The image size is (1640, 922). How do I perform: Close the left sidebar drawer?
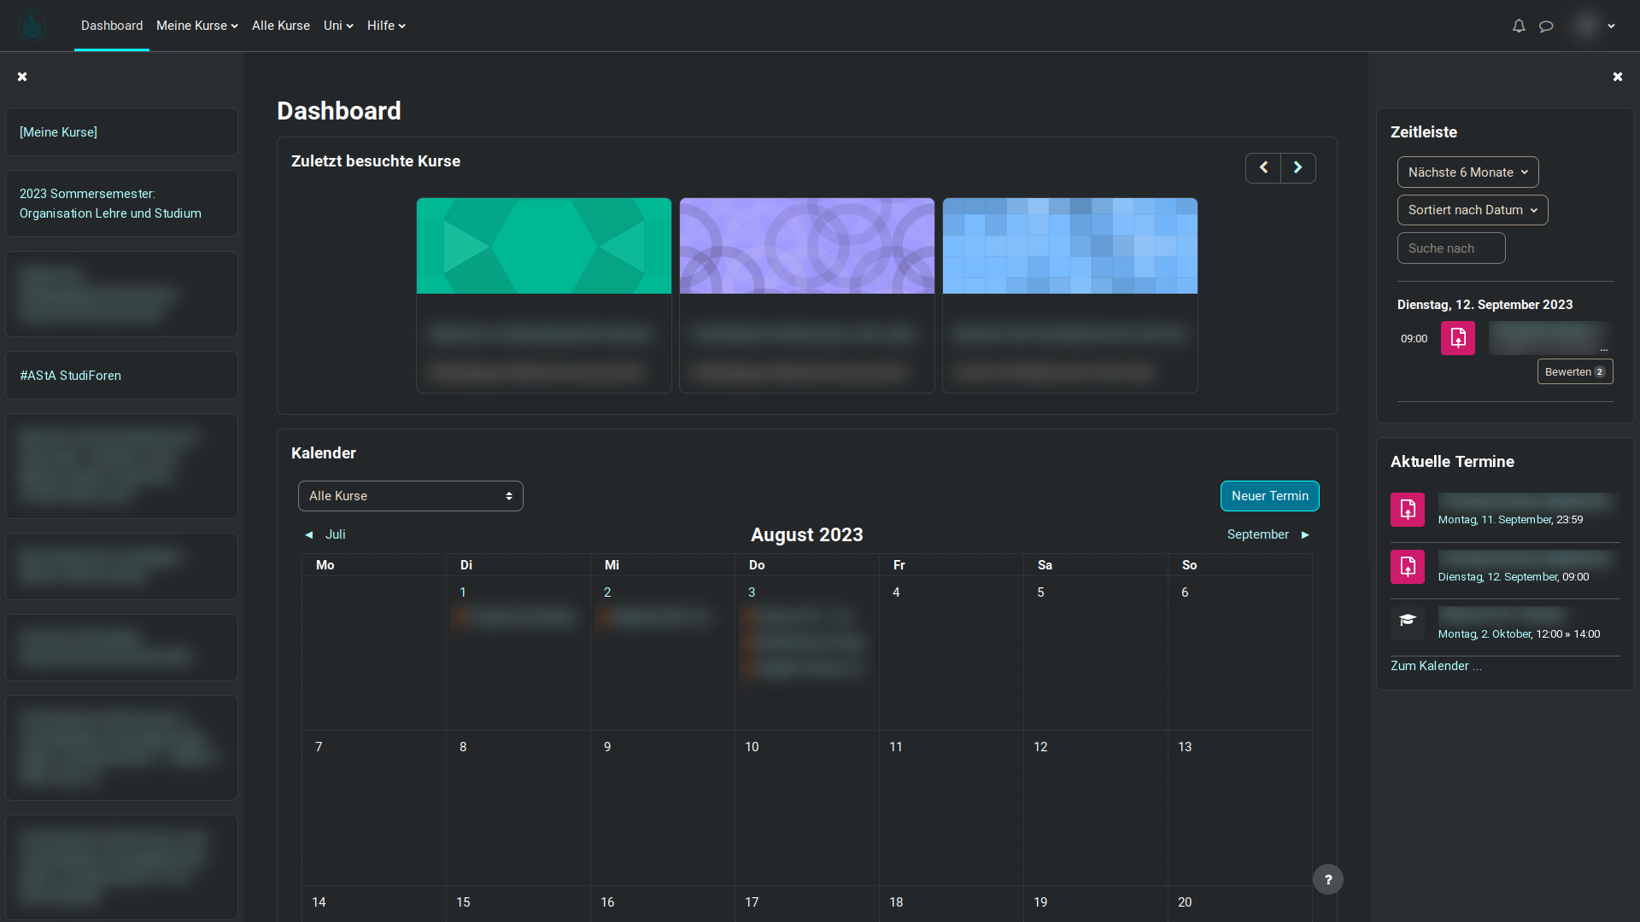click(x=22, y=77)
